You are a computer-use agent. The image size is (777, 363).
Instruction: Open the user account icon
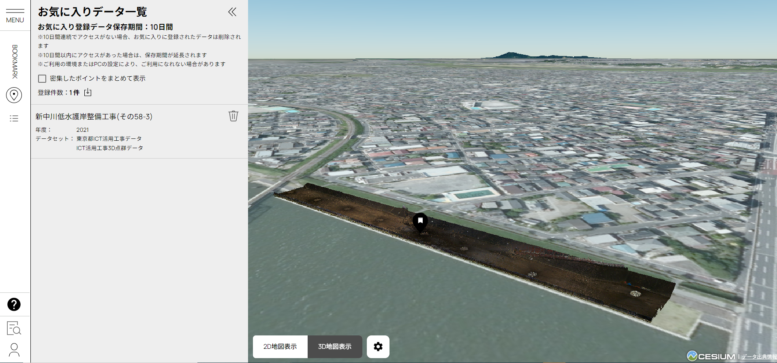14,350
